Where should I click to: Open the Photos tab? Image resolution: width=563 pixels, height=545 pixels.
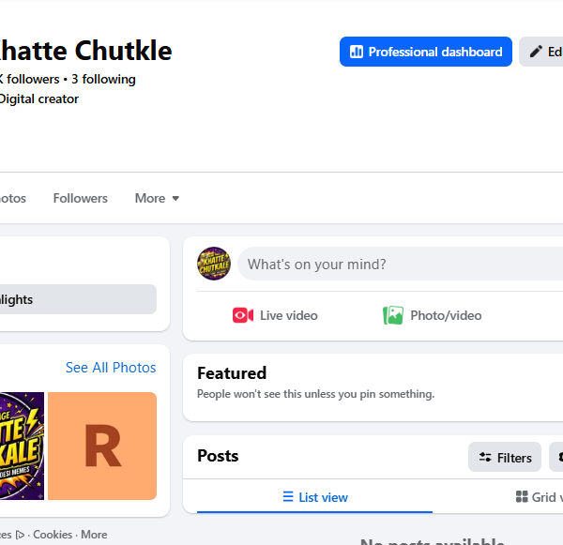coord(12,198)
